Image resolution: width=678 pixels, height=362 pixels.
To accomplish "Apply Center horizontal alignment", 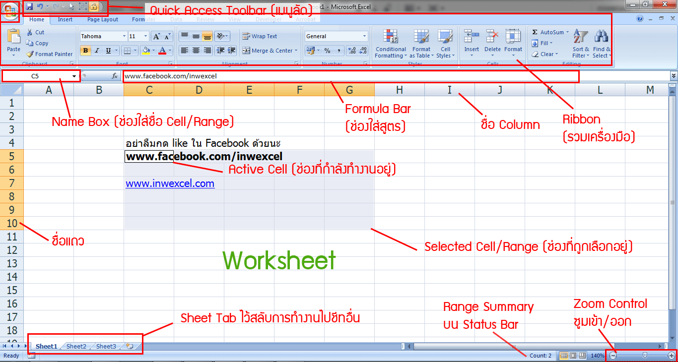I will point(196,51).
